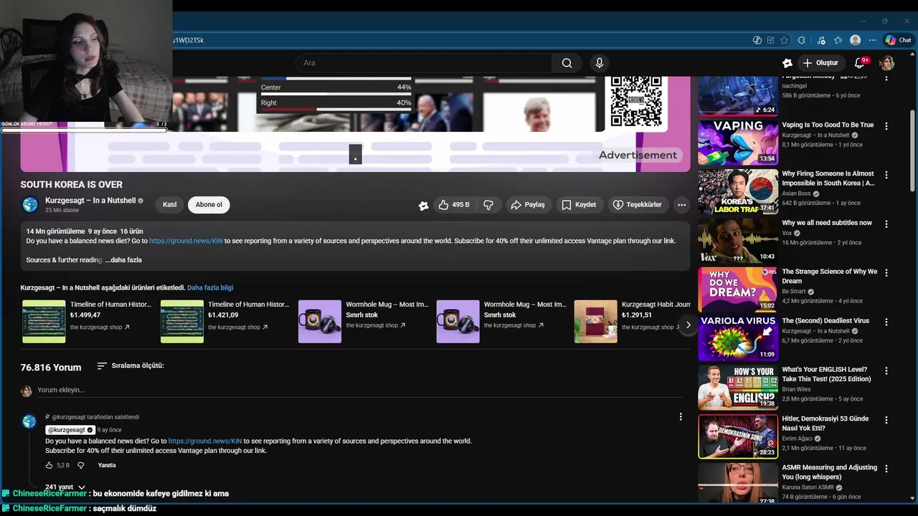Open the How's Your English video thumbnail
This screenshot has height=516, width=918.
[x=738, y=387]
